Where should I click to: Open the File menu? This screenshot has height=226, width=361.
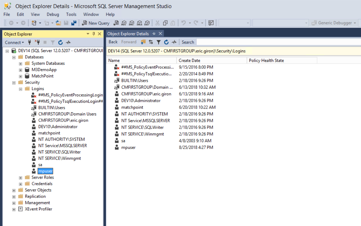[x=7, y=14]
